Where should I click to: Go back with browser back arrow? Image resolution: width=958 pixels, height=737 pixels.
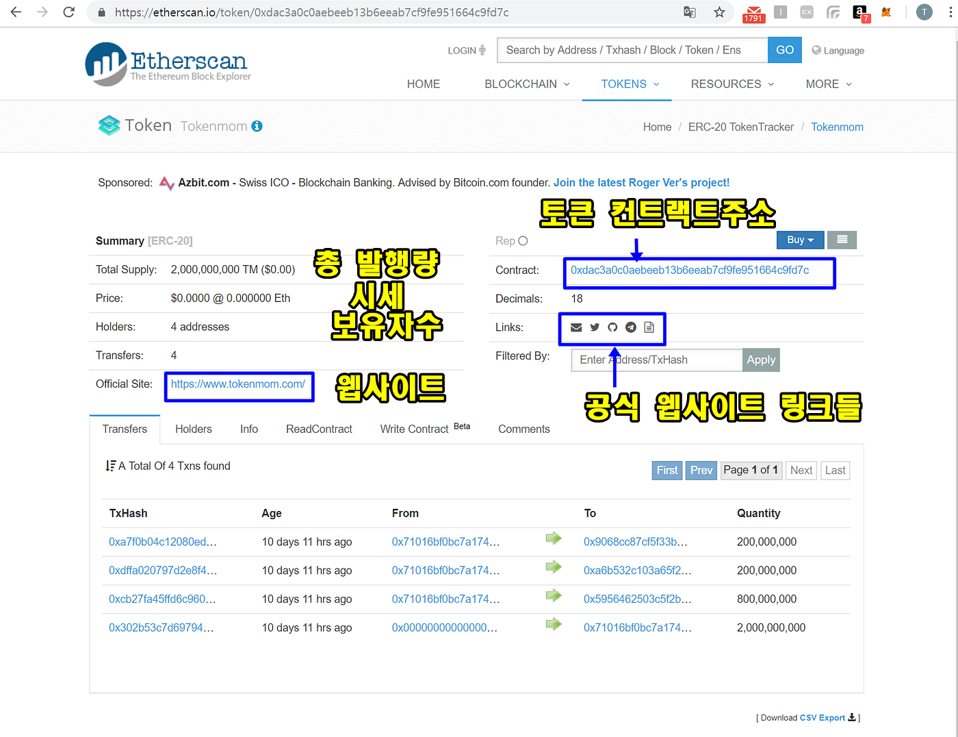point(16,12)
